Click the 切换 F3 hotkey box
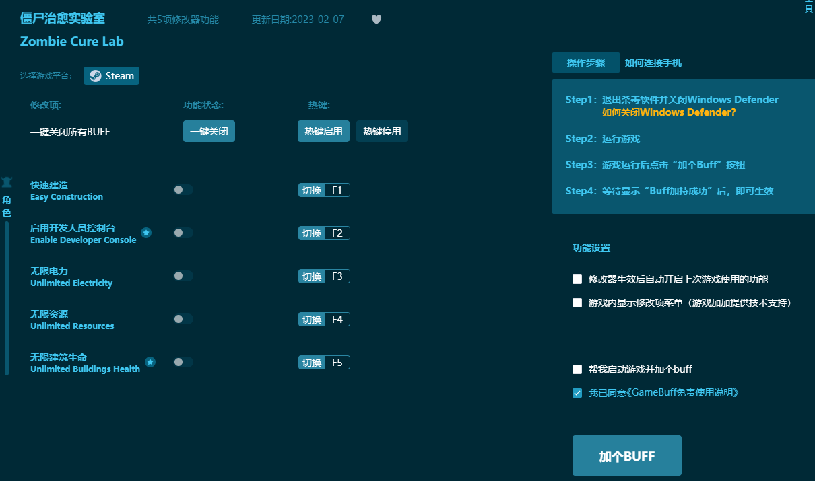The image size is (815, 481). coord(324,276)
